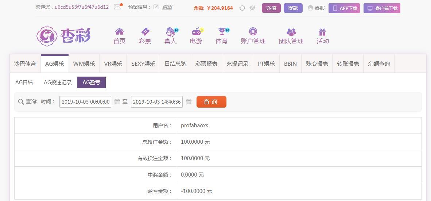Select the AG投注记录 sub-tab

[x=58, y=82]
